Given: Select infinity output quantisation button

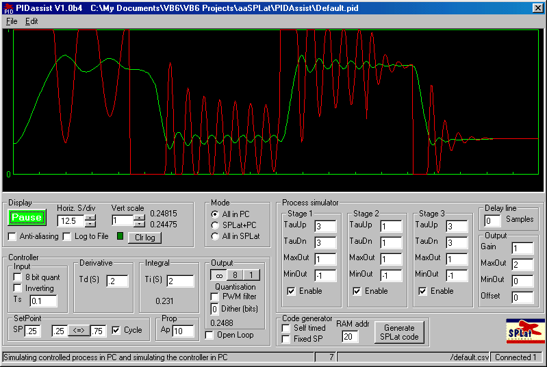Looking at the screenshot, I should 218,275.
